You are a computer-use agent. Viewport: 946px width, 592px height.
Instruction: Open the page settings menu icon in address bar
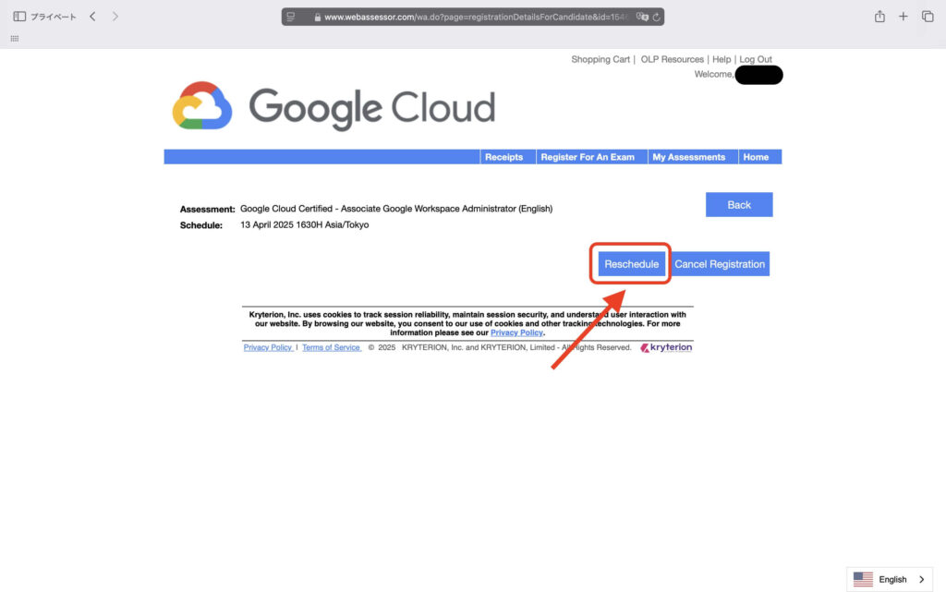291,17
